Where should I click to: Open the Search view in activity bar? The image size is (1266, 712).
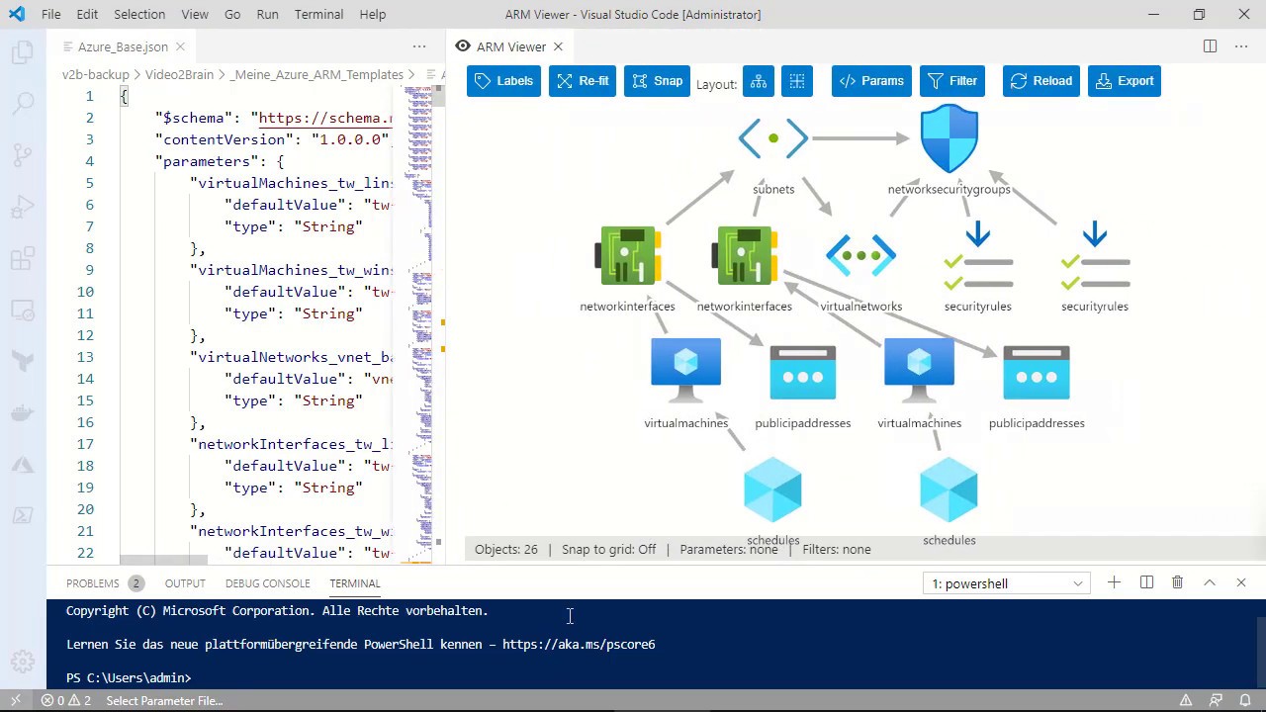22,103
